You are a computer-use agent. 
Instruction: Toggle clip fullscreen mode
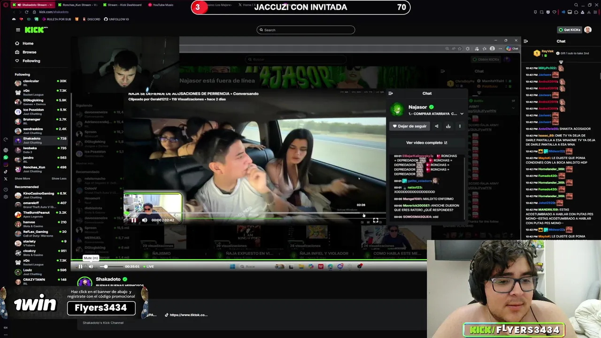pos(376,220)
